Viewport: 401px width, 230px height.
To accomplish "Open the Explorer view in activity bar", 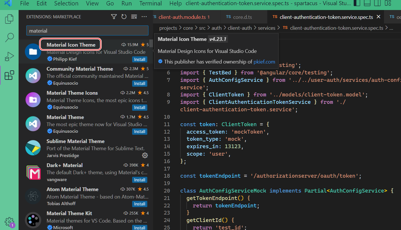I will click(9, 19).
